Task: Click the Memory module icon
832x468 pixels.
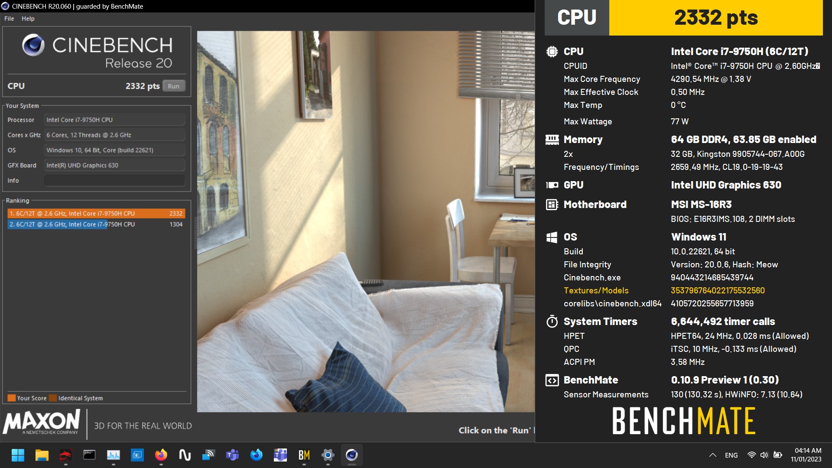Action: pos(552,140)
